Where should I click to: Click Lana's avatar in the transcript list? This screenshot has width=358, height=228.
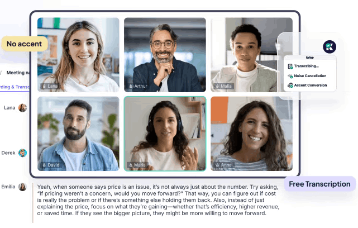coord(22,108)
